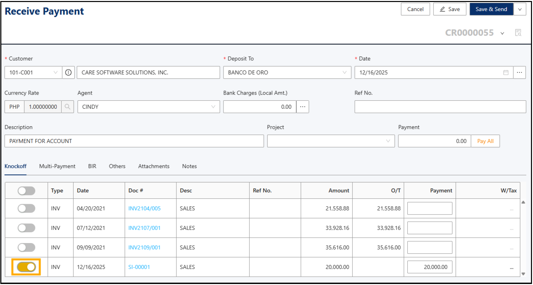Expand the chevron next to CR0000055

(x=502, y=33)
